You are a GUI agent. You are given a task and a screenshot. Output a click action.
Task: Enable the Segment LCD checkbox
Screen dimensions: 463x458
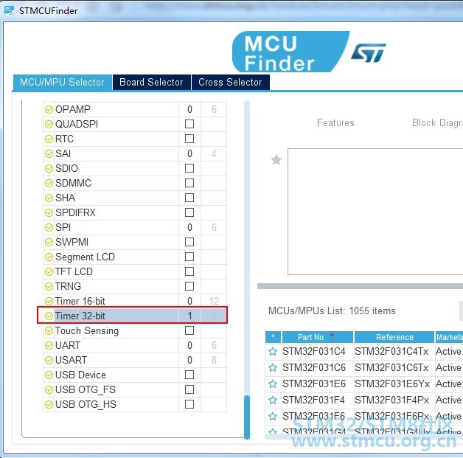coord(189,257)
